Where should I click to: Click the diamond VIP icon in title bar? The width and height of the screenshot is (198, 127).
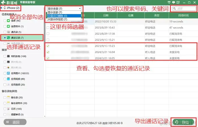[x=169, y=2]
